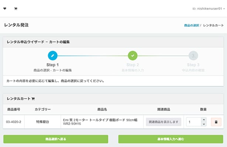This screenshot has width=227, height=147.
Task: Expand the nishikenuser01 user dropdown
Action: [209, 9]
